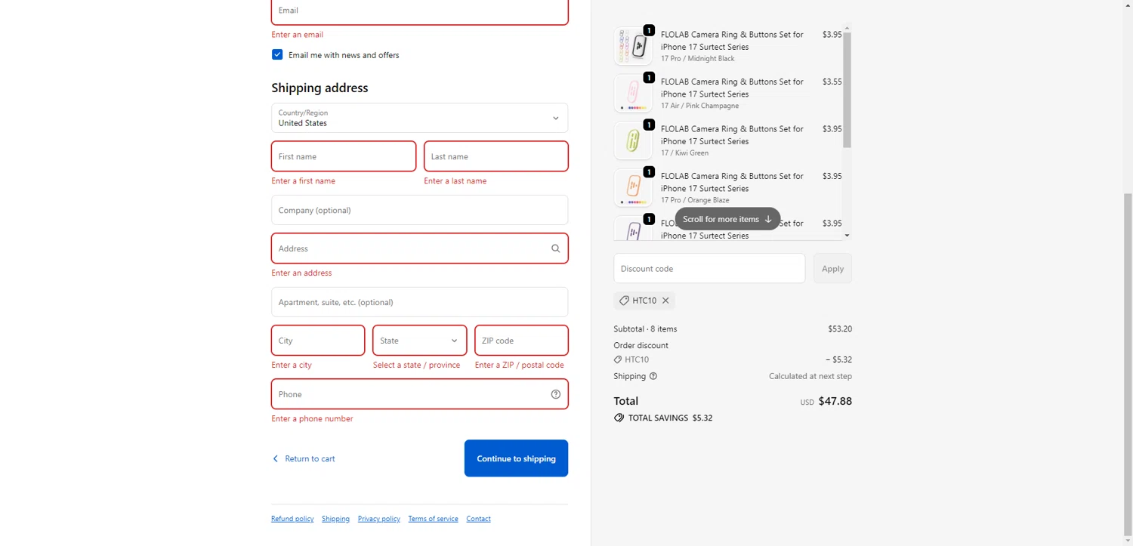Screen dimensions: 1133x546
Task: Click the $47.88 total amount
Action: [835, 401]
